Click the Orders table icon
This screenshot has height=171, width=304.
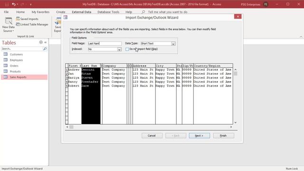click(x=6, y=66)
